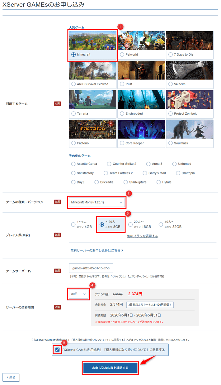Screen dimensions: 221x385
Task: Choose the DayZ game option
Action: 73,182
